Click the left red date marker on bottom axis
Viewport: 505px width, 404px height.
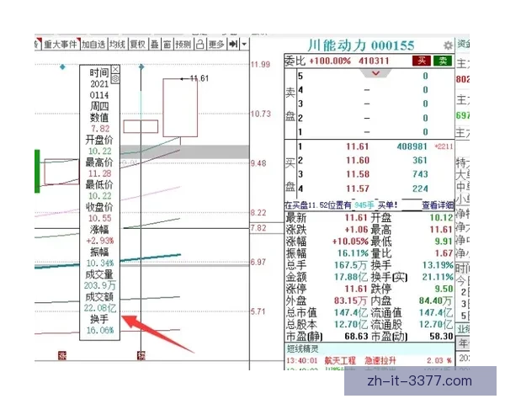(x=61, y=355)
